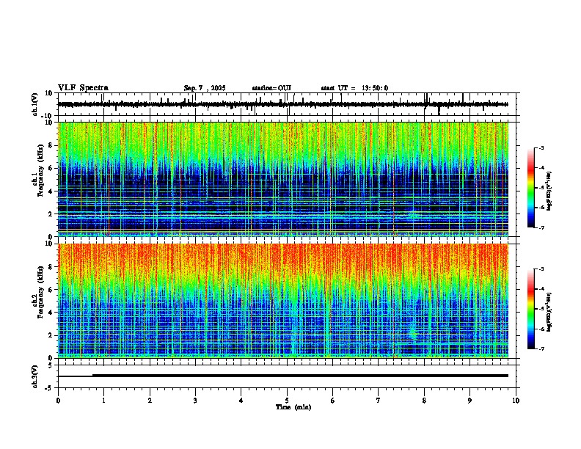Click inside the ch.1 frequency spectrogram

[x=283, y=179]
